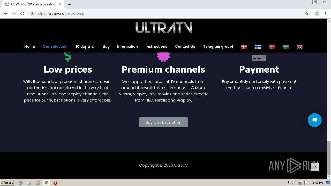This screenshot has width=331, height=186.
Task: Select the Norwegian flag language icon
Action: point(272,47)
